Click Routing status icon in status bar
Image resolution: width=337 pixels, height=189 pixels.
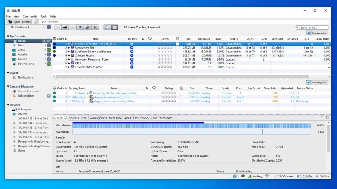point(255,176)
